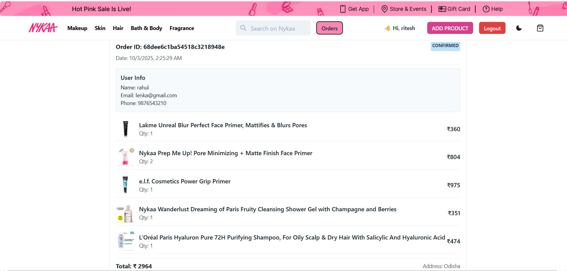This screenshot has height=271, width=567.
Task: Click the Hi, ritesh greeting
Action: click(x=404, y=28)
